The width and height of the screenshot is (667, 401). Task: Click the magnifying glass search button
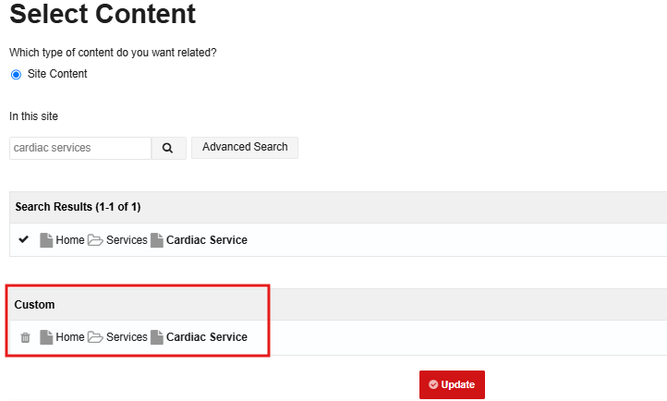pos(169,148)
